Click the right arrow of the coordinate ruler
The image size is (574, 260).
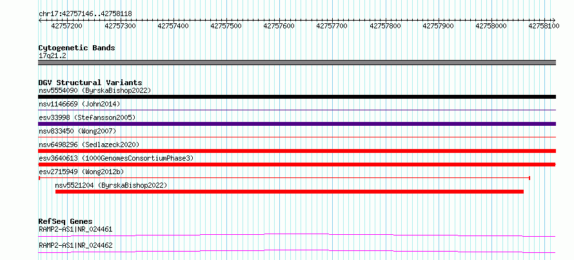554,20
